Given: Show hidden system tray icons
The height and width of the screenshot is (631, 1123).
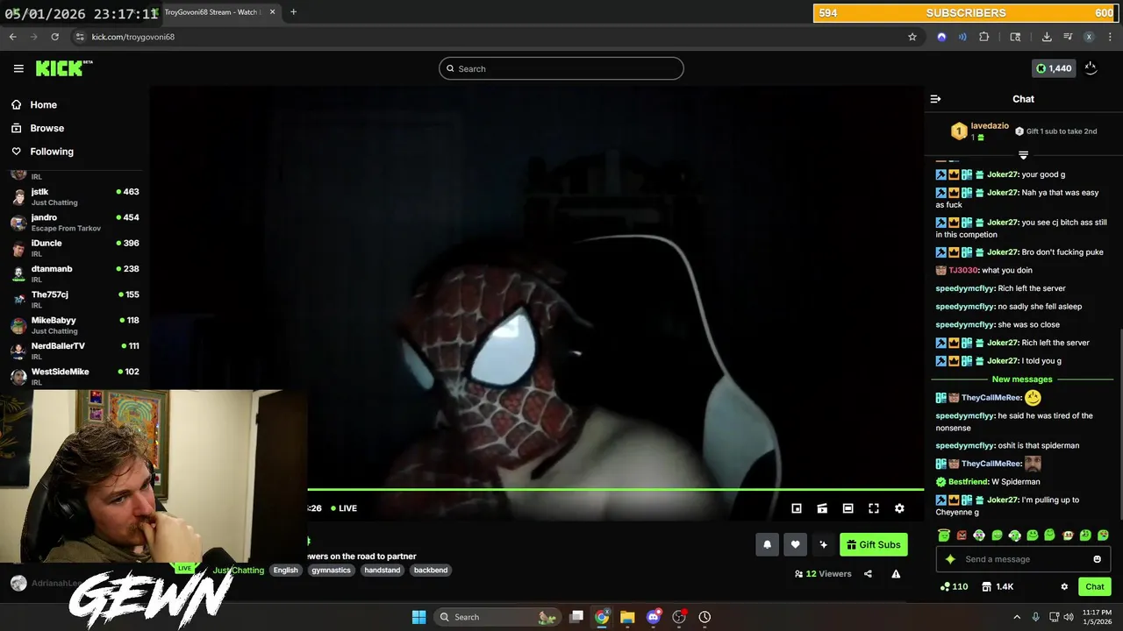Looking at the screenshot, I should pos(1017,617).
